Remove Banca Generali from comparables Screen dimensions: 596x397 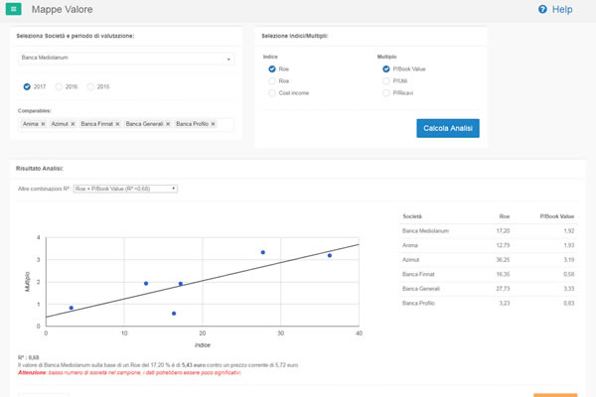(168, 124)
